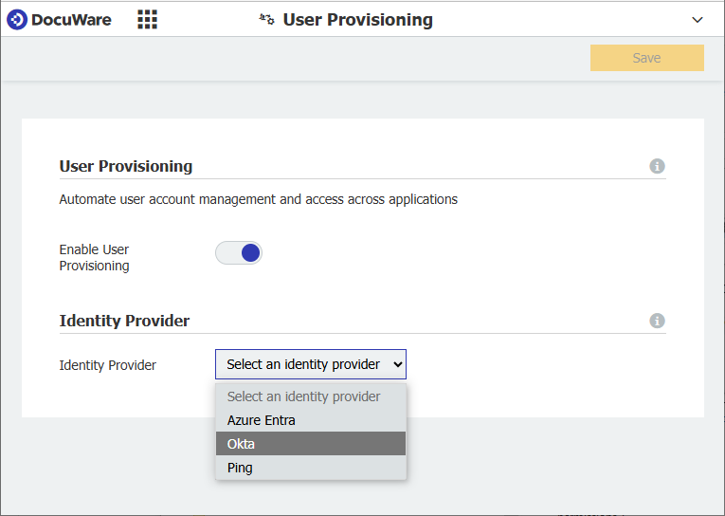Disable the Enable User Provisioning toggle

tap(239, 252)
